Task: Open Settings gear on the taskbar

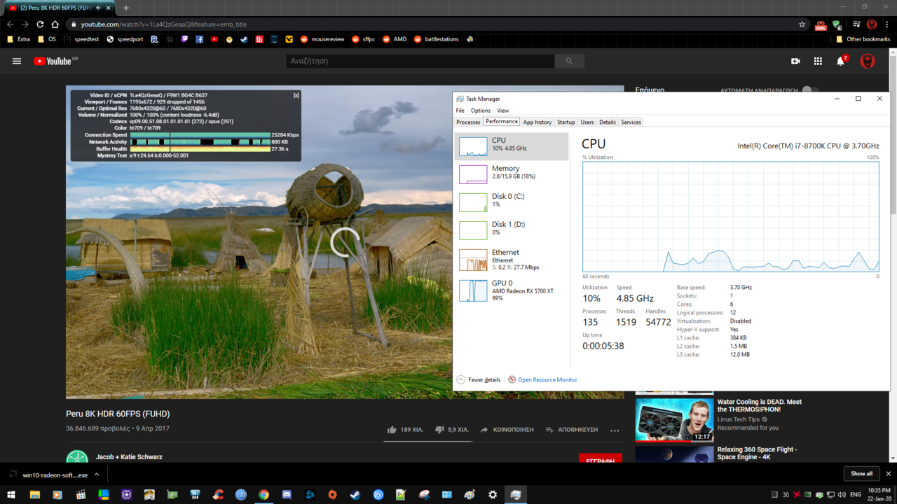Action: [x=493, y=494]
